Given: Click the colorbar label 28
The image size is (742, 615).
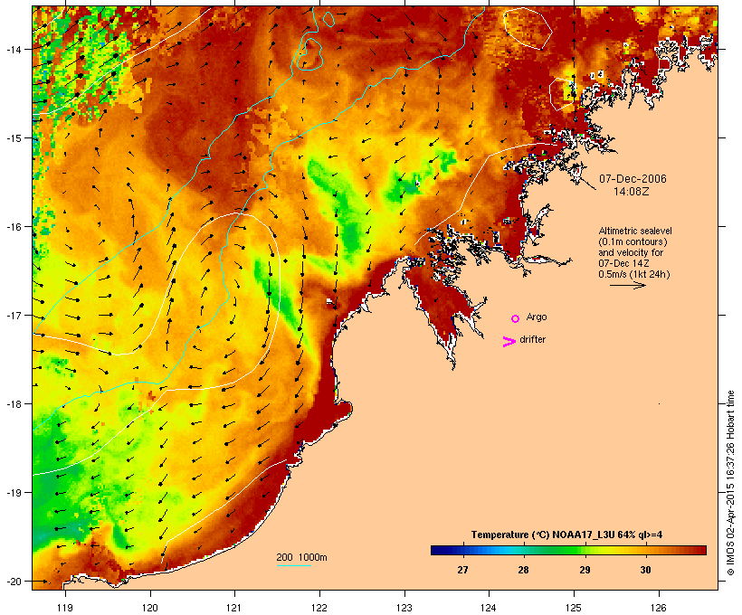Looking at the screenshot, I should (x=523, y=570).
